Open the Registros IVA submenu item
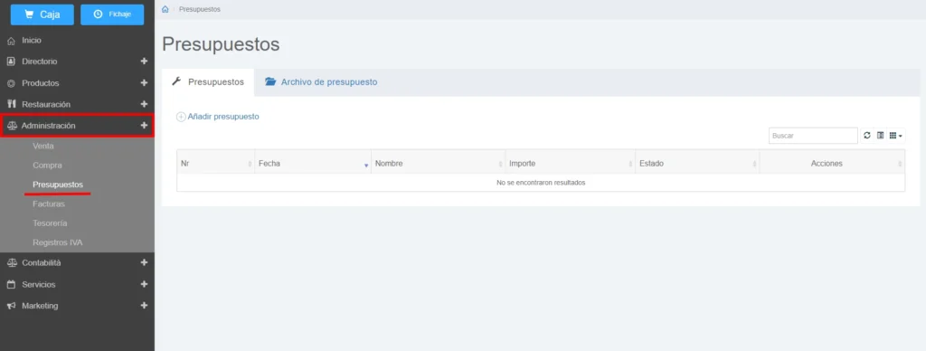 [58, 242]
